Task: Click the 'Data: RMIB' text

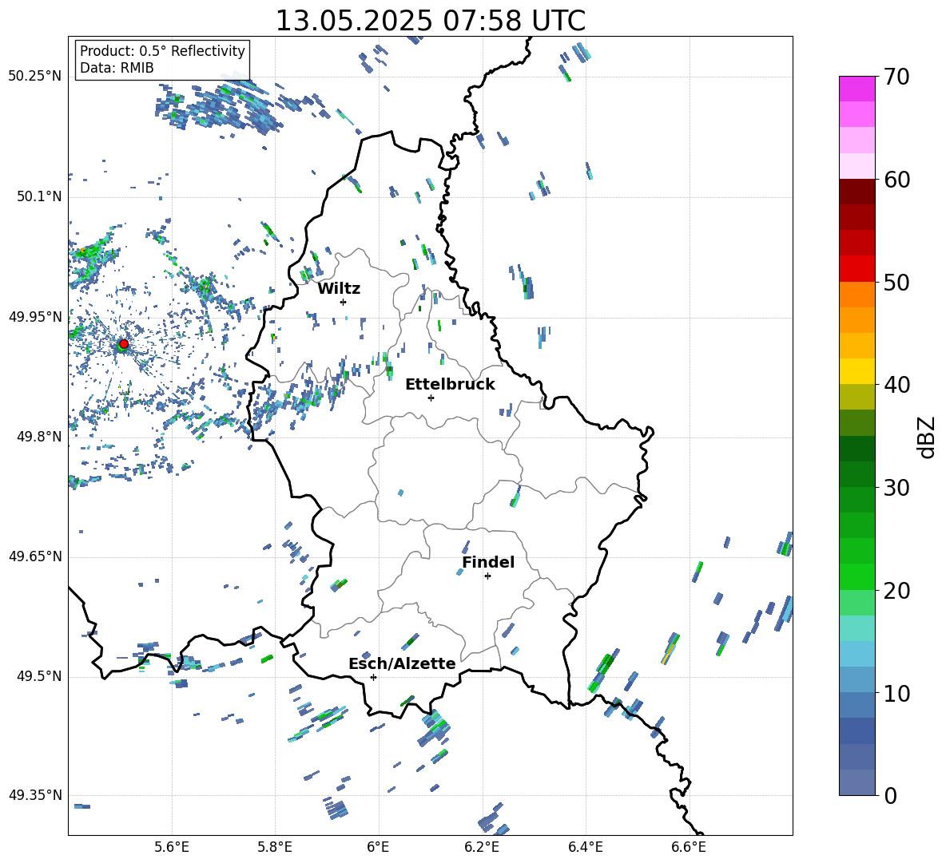Action: click(117, 68)
